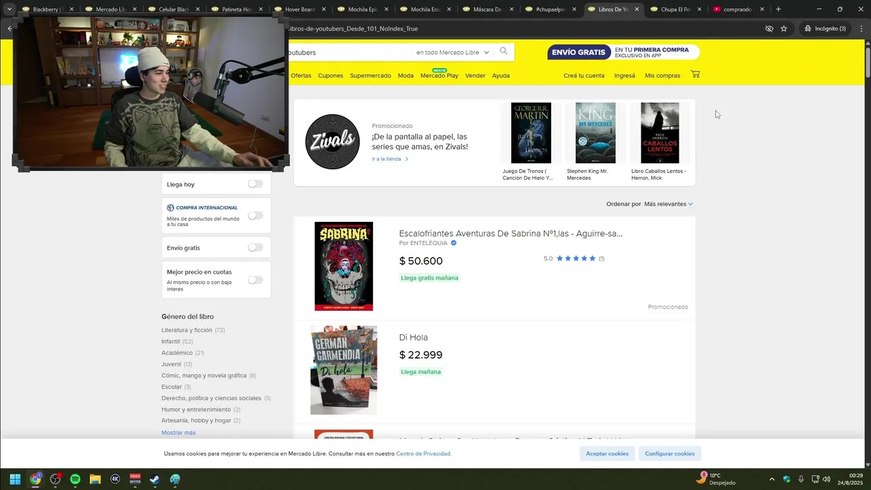The width and height of the screenshot is (871, 490).
Task: Click the tracking protection eye icon
Action: 769,29
